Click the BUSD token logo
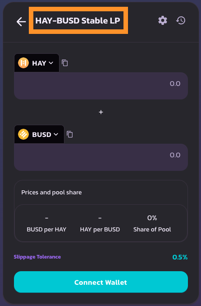The image size is (201, 306). (x=23, y=134)
